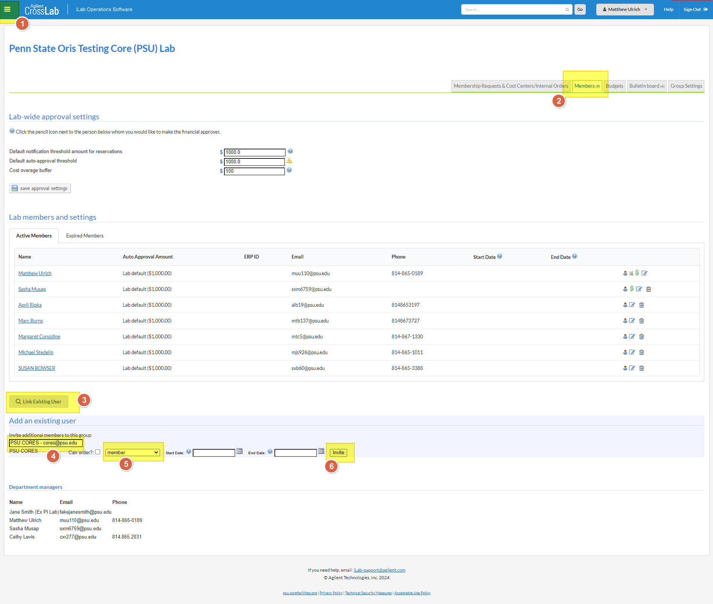Viewport: 713px width, 604px height.
Task: Click the person icon in Marc Burns's row
Action: click(x=625, y=321)
